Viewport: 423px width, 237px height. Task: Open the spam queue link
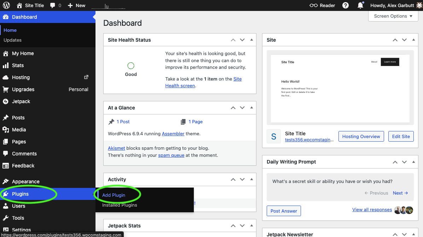171,155
